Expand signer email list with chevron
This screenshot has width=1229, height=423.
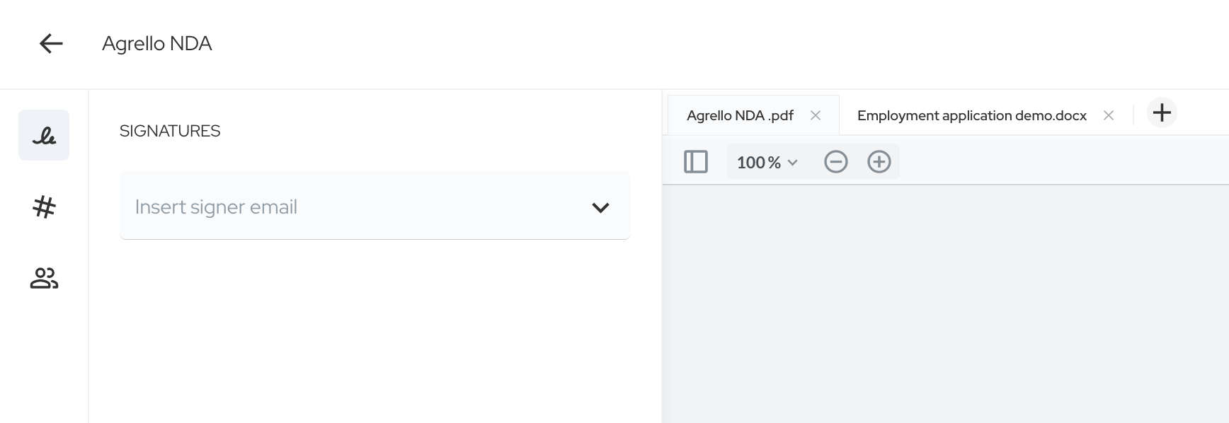600,207
